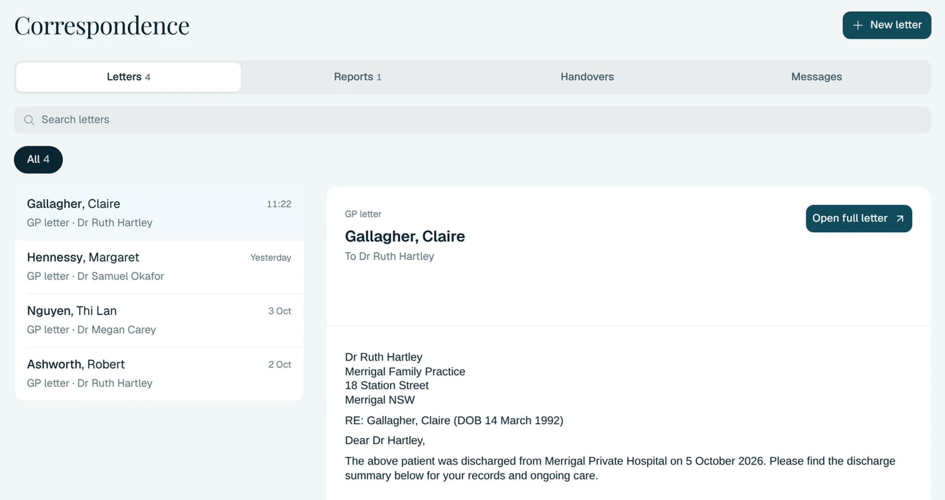
Task: Open the Hennessy, Margaret letter row
Action: tap(159, 267)
